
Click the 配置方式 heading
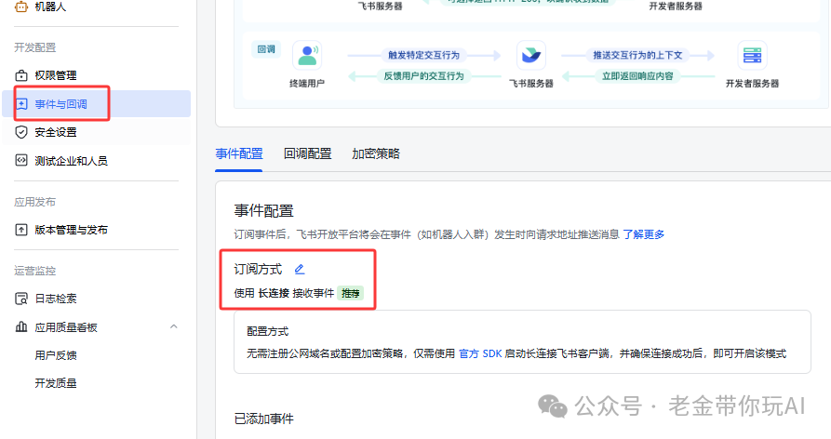click(x=268, y=331)
